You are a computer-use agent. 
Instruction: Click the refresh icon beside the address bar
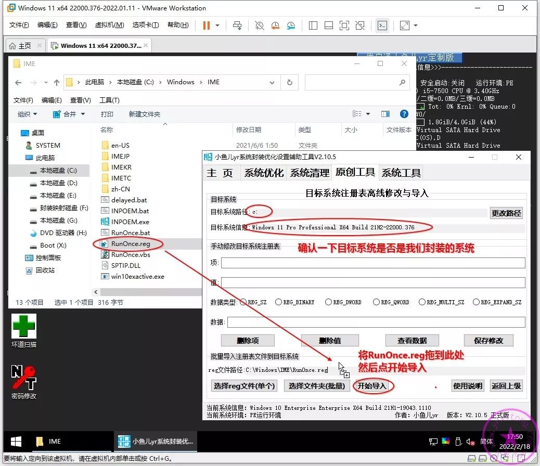[x=290, y=82]
